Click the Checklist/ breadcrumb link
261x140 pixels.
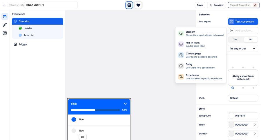tap(16, 5)
